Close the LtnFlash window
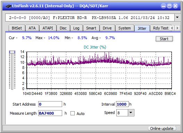183x133 pixels. [x=175, y=6]
